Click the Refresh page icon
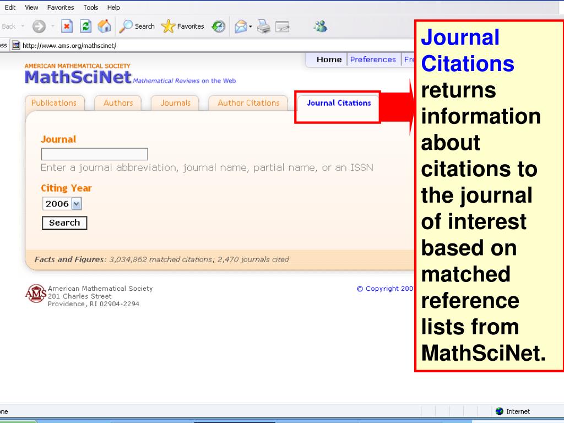The width and height of the screenshot is (564, 423). [85, 26]
